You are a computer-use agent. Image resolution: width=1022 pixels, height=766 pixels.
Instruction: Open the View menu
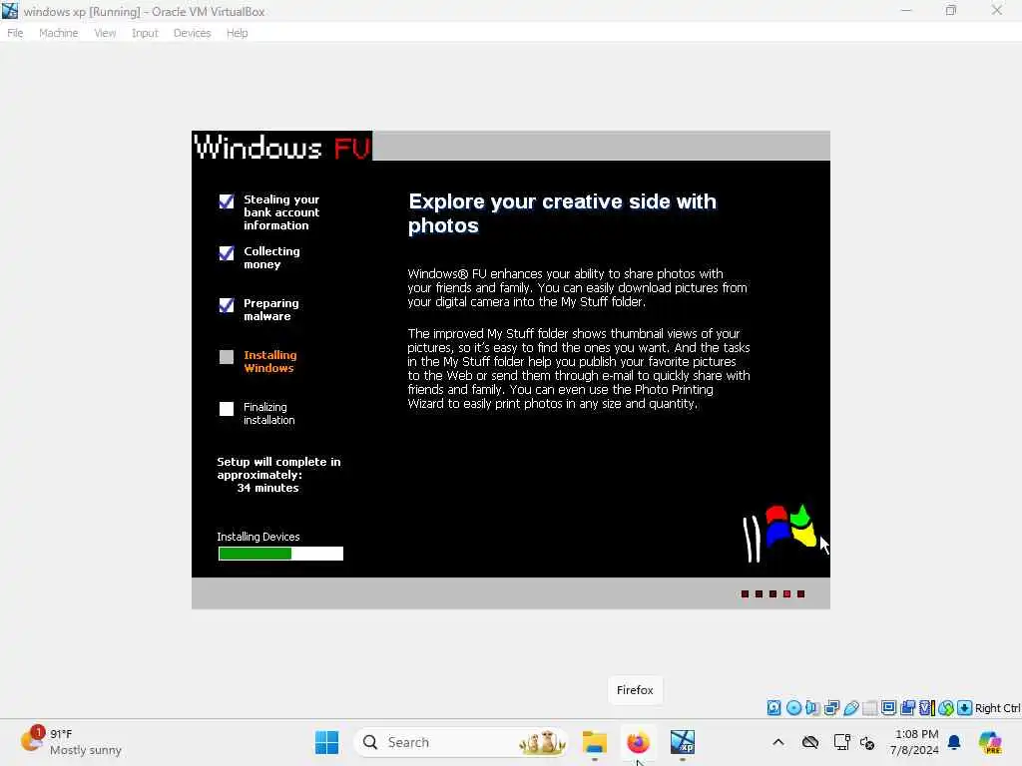tap(105, 33)
